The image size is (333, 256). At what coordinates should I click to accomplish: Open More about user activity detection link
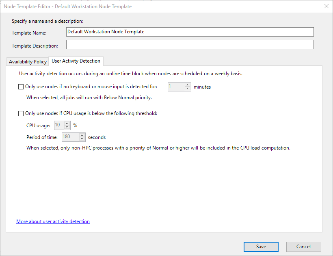[53, 221]
